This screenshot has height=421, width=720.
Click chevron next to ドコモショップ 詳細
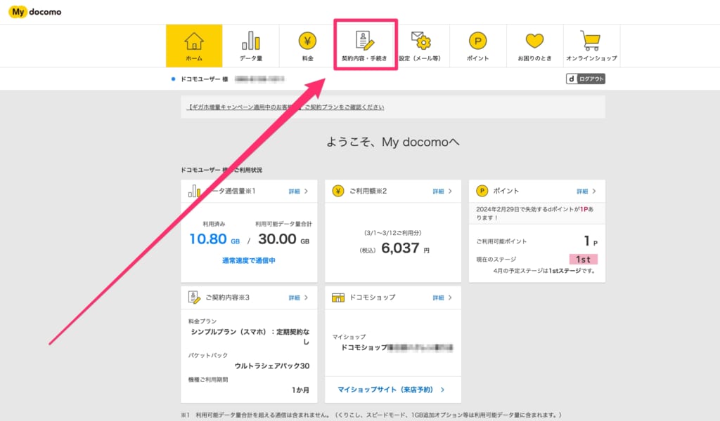coord(450,298)
